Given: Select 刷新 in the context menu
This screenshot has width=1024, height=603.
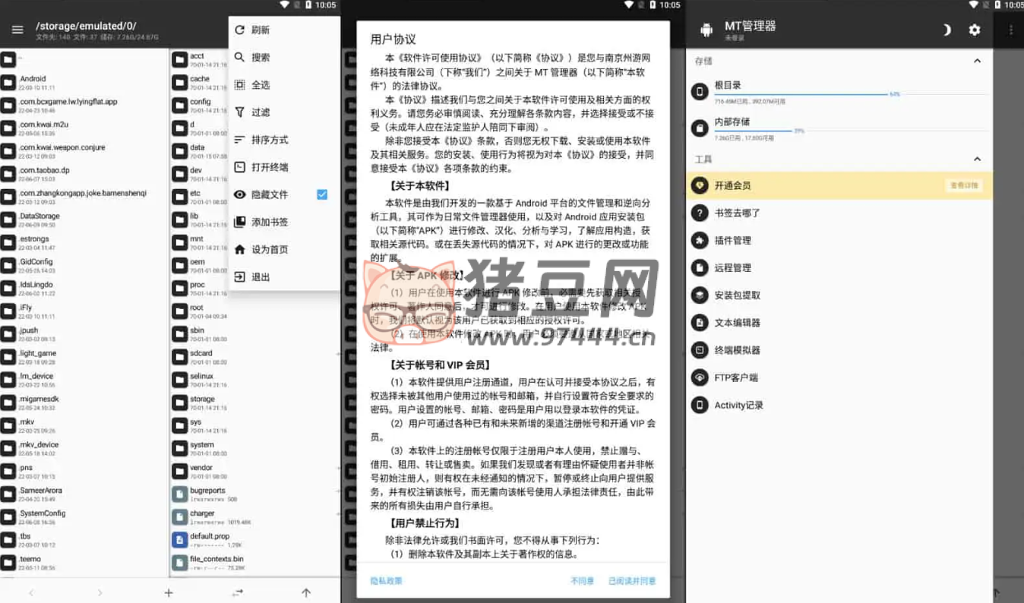Looking at the screenshot, I should 261,30.
